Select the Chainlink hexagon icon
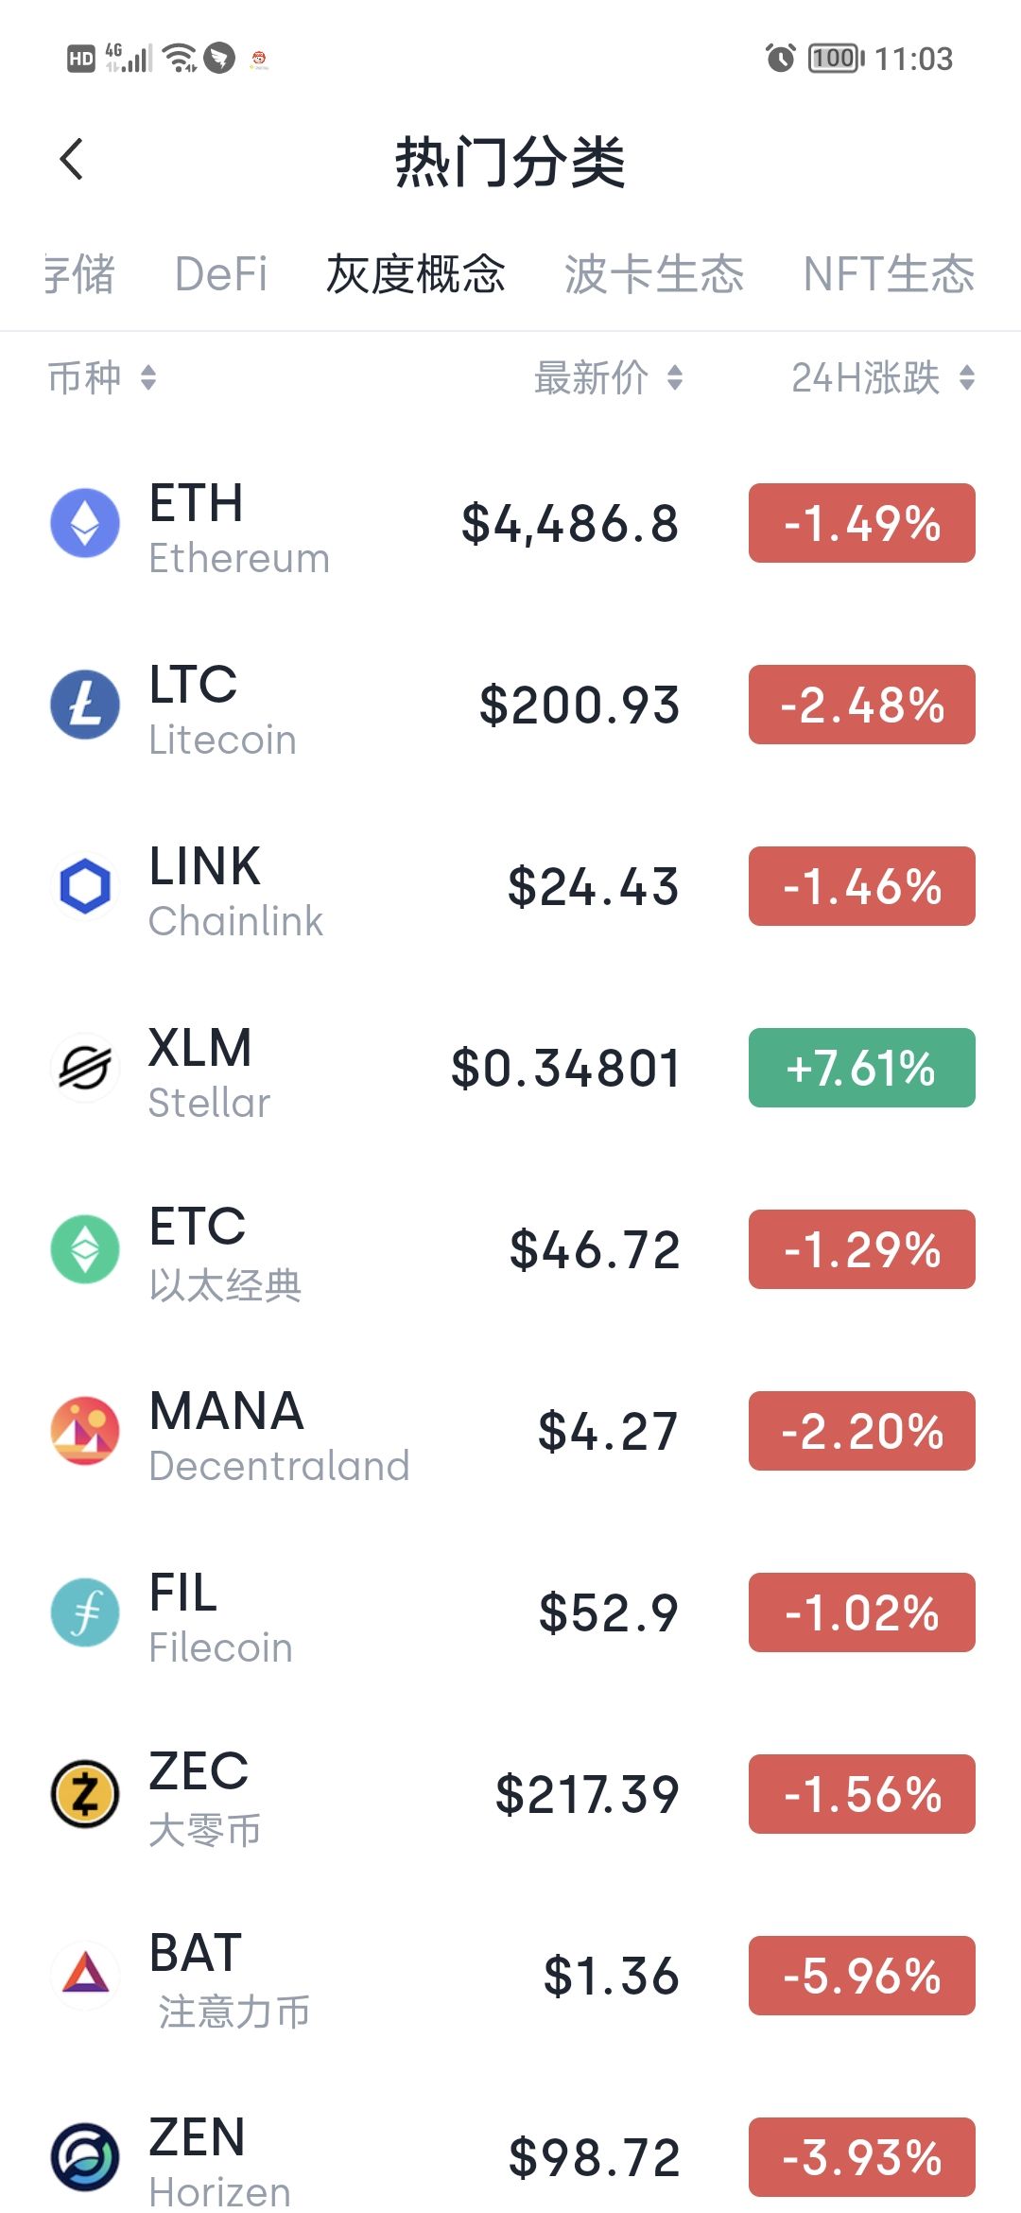Image resolution: width=1021 pixels, height=2213 pixels. [x=85, y=886]
